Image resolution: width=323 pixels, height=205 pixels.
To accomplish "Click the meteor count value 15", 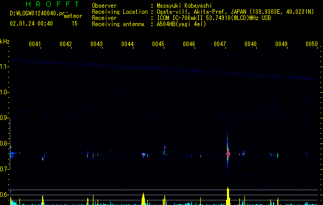I will [74, 24].
